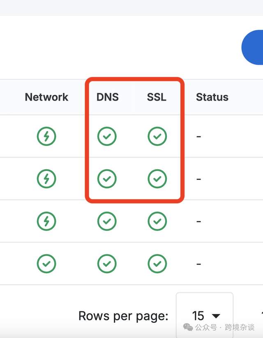Click Network lightning icon in first row
Viewport: 263px width, 338px height.
click(x=46, y=136)
